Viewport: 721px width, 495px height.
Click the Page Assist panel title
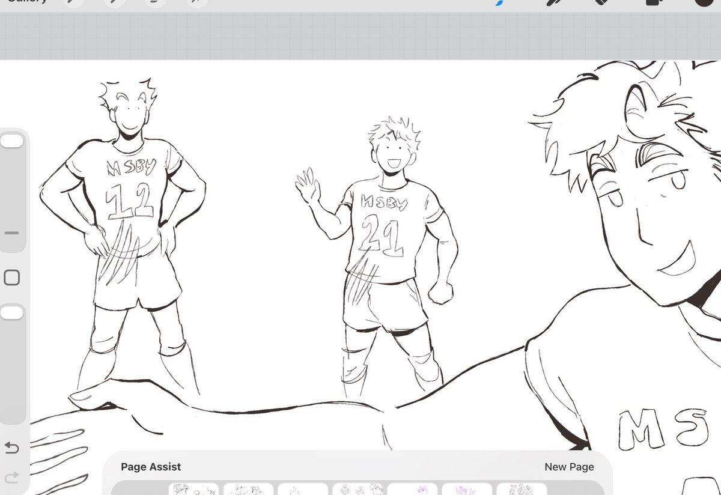(x=151, y=467)
